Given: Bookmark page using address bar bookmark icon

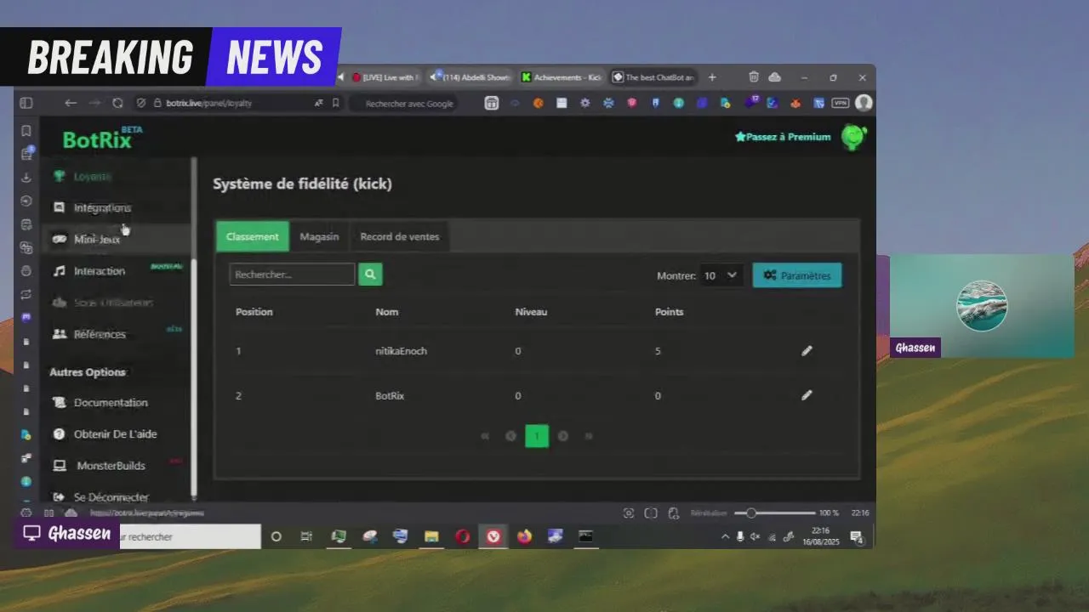Looking at the screenshot, I should (x=335, y=103).
